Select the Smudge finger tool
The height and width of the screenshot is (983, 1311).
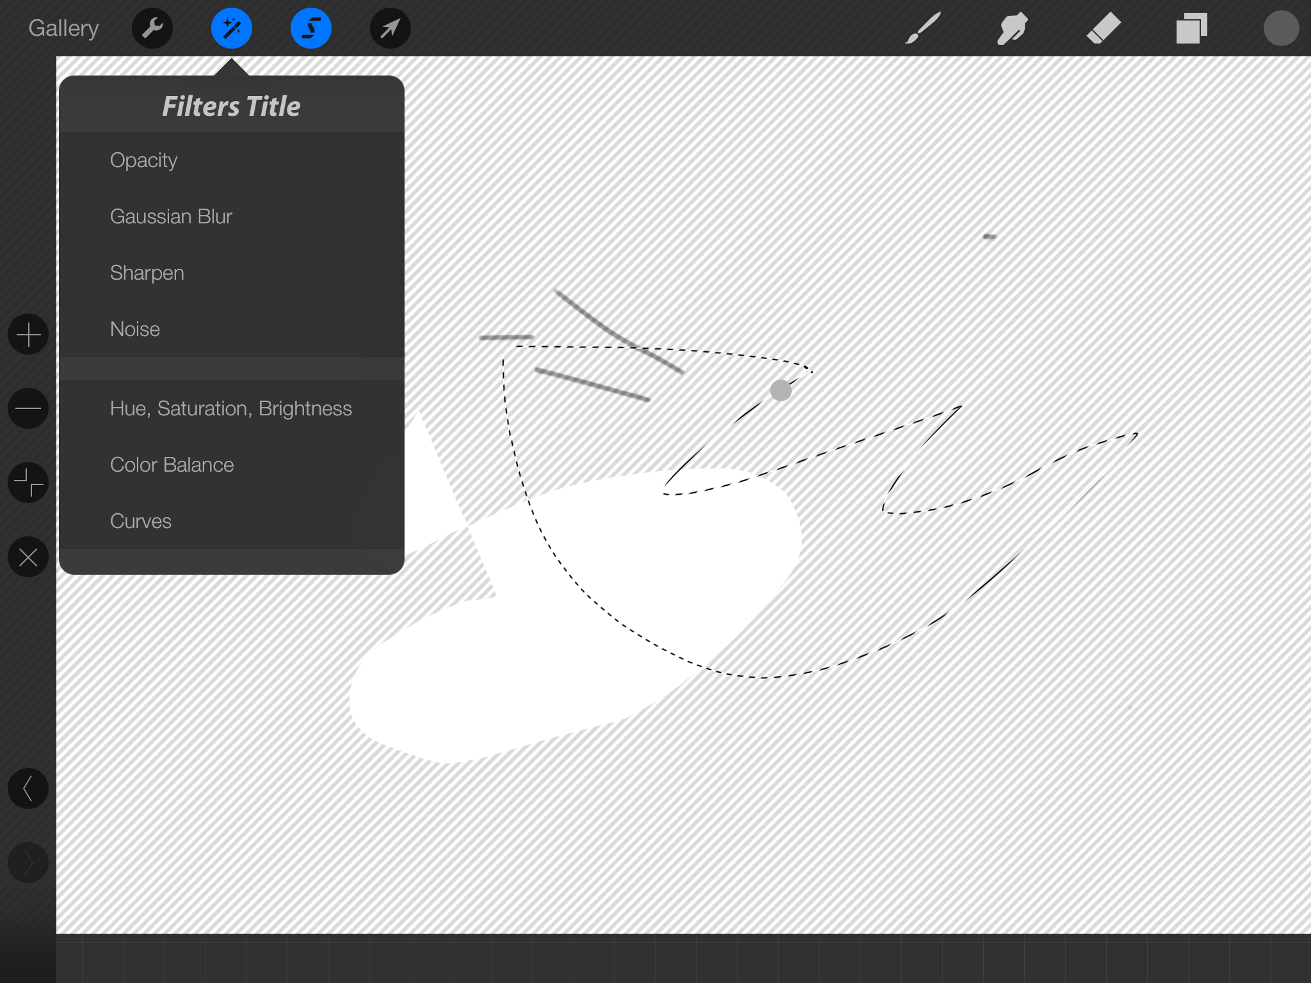(x=1013, y=28)
